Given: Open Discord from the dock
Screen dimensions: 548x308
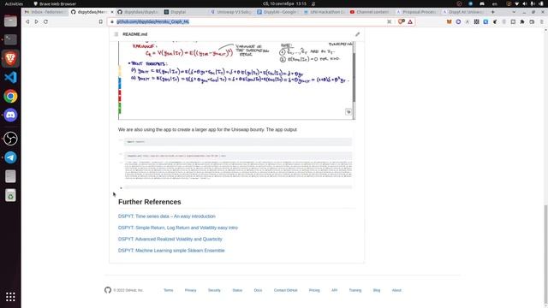Looking at the screenshot, I should click(10, 115).
